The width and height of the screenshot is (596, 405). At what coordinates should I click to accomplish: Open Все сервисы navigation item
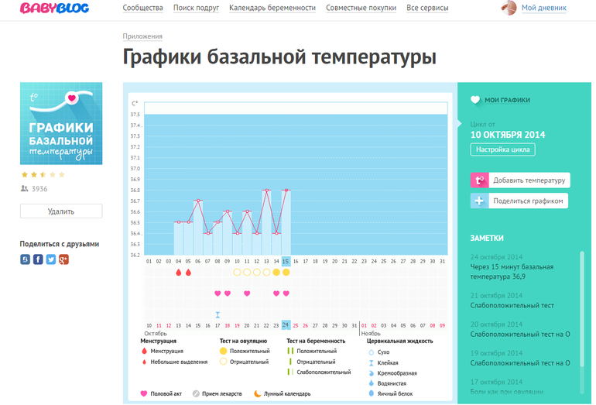click(427, 8)
